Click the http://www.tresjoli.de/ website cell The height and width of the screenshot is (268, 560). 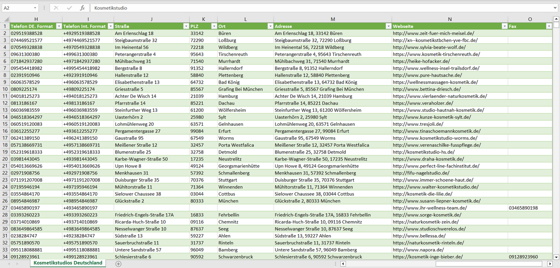click(x=418, y=124)
